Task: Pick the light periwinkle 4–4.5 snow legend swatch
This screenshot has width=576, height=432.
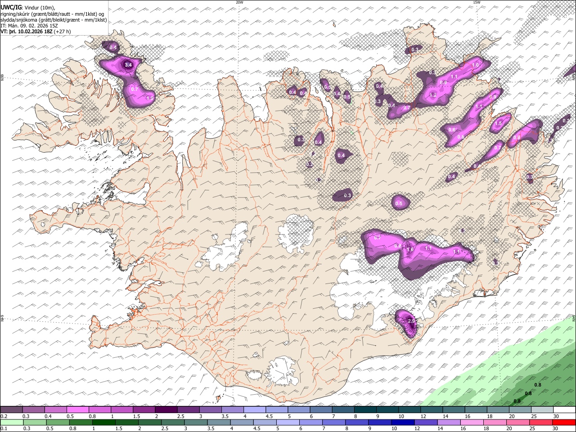Action: click(254, 410)
